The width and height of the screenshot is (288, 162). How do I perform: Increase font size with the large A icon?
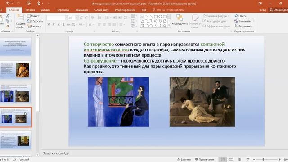81,18
